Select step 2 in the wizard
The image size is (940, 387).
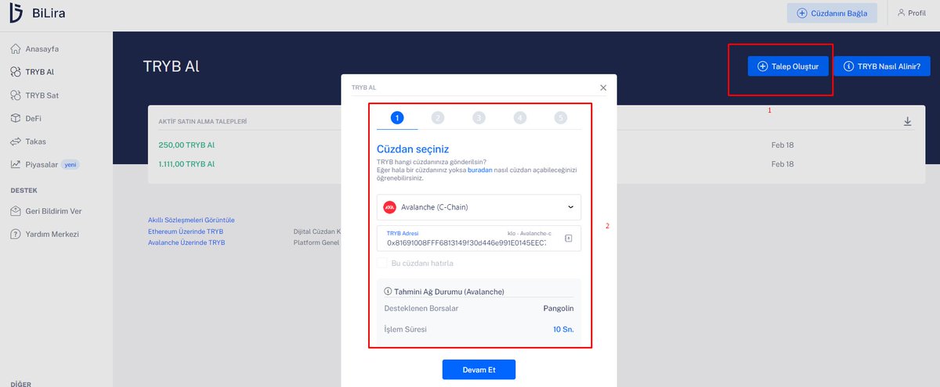[438, 117]
